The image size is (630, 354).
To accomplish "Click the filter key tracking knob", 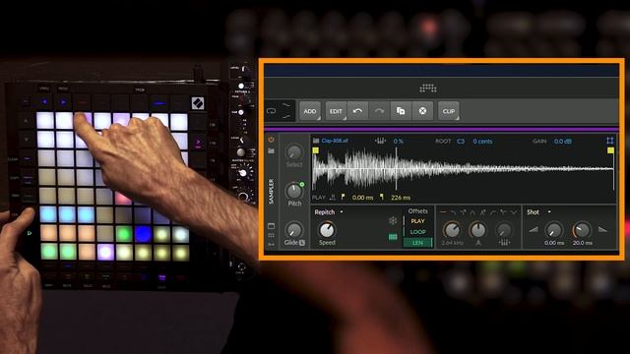I will pos(504,230).
